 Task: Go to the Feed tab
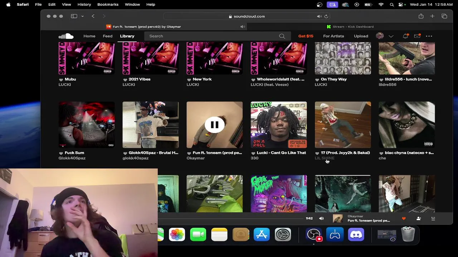click(x=107, y=36)
